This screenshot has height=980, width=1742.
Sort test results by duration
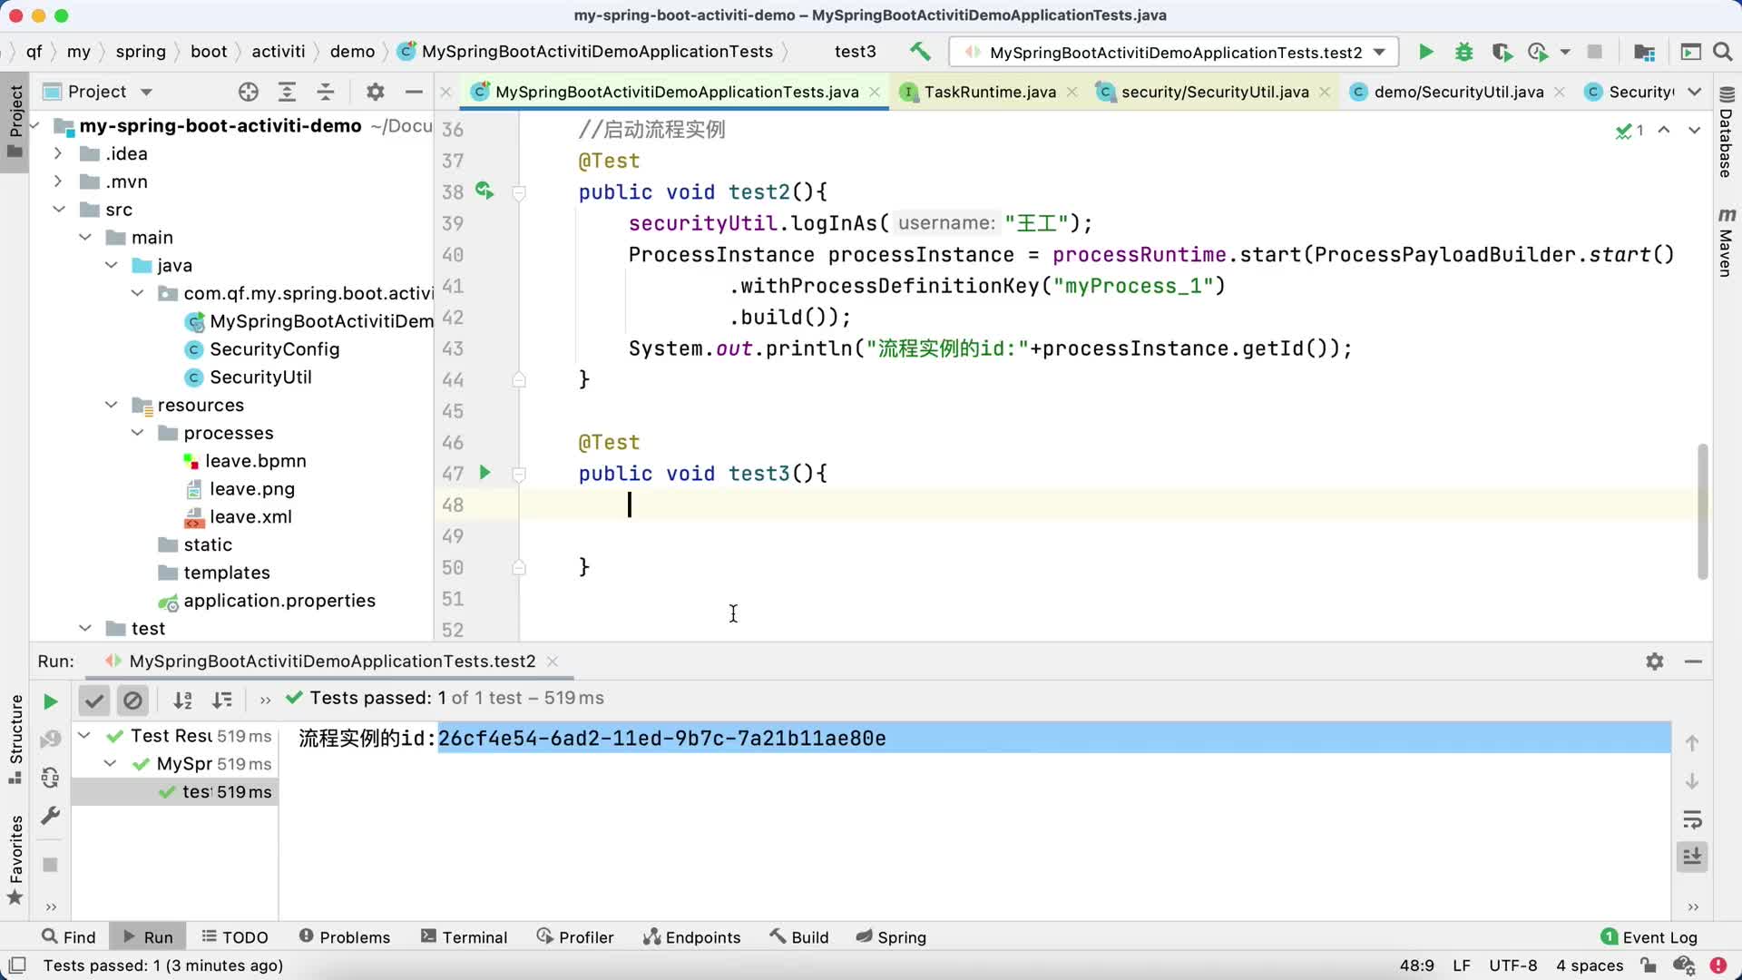pyautogui.click(x=221, y=700)
